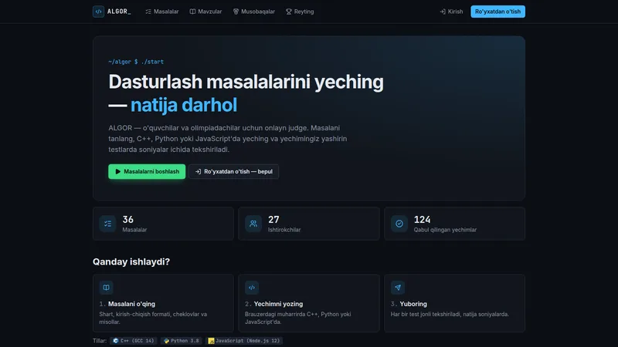
Task: Select the Python 3.8 badge
Action: tap(182, 341)
